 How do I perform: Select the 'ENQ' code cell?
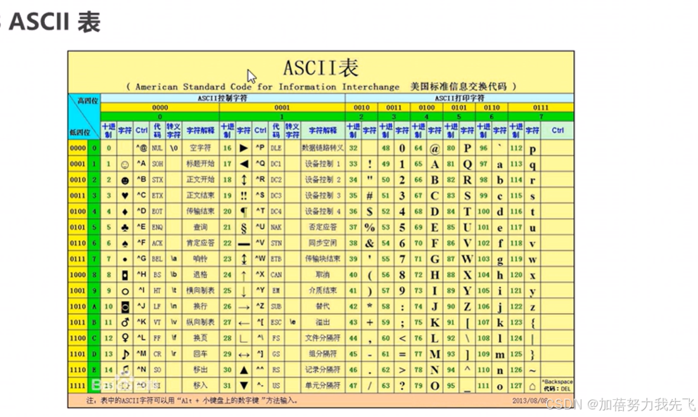(x=157, y=228)
